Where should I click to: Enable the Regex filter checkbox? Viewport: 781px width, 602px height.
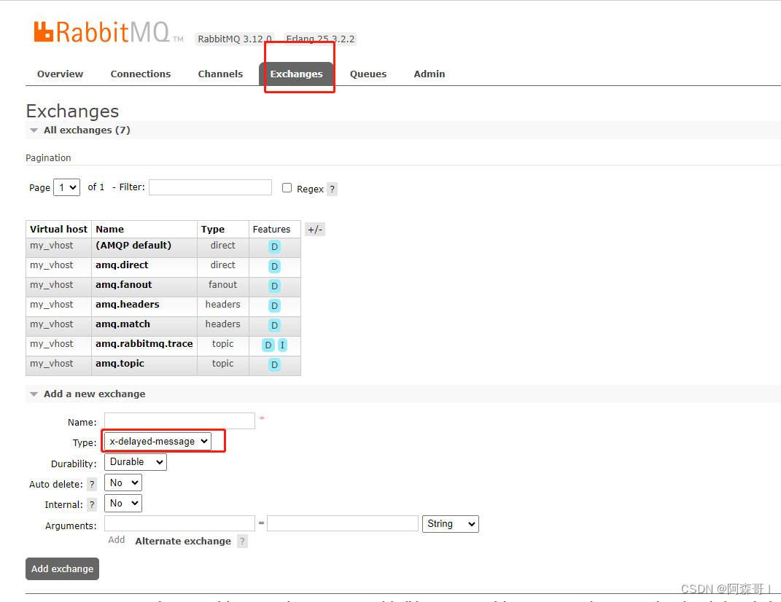287,187
